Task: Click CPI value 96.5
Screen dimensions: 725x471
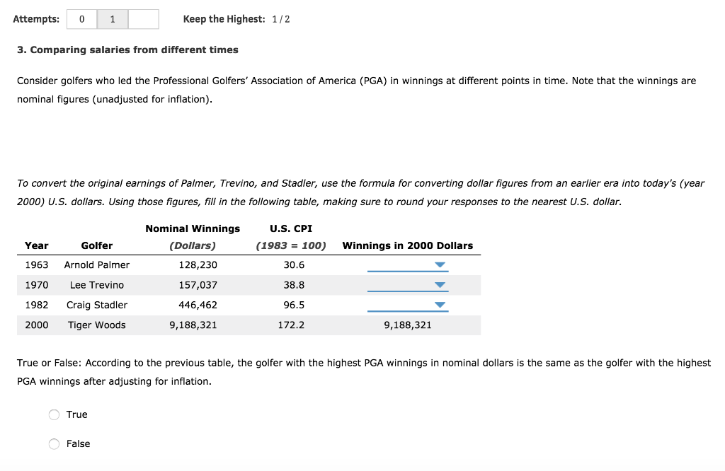Action: (x=294, y=305)
